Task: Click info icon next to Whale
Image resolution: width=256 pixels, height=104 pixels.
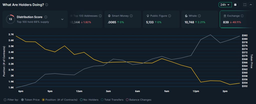Action: click(199, 16)
